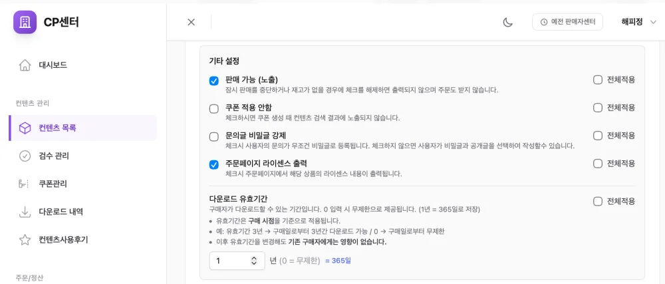Click the 컨텐츠 관리 section label
The width and height of the screenshot is (665, 284).
[33, 103]
